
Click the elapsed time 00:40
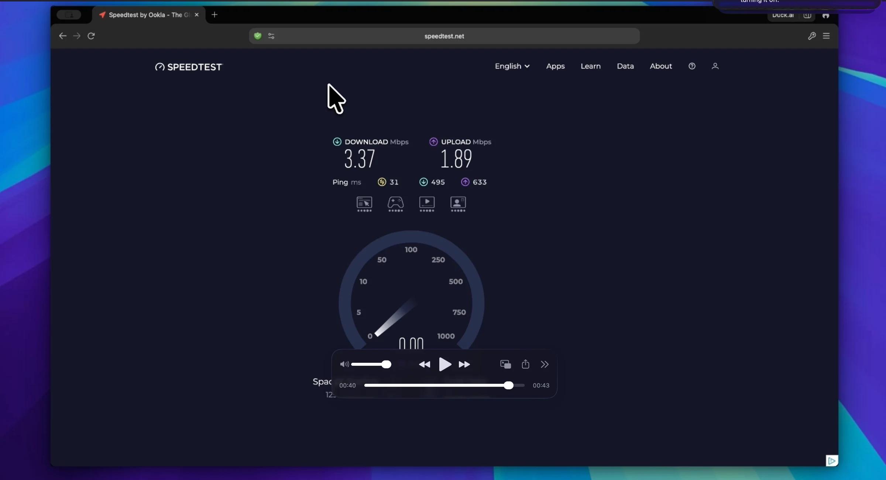(347, 385)
